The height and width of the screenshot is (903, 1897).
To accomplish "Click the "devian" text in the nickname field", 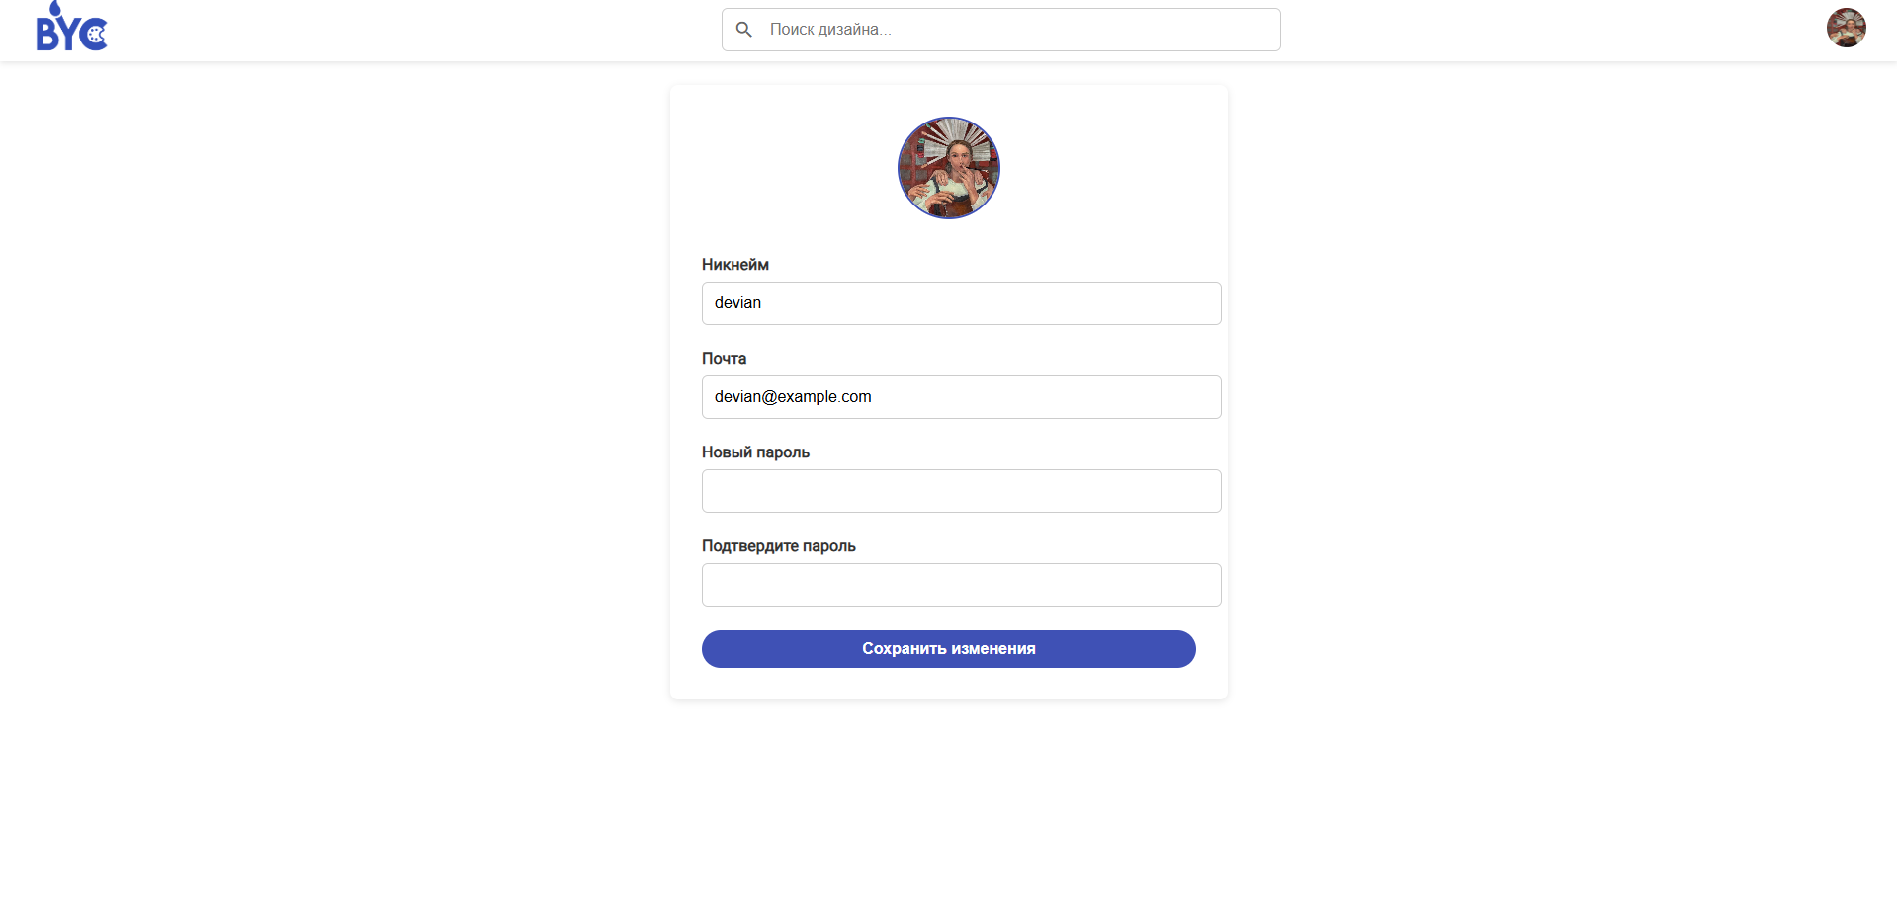I will (x=737, y=303).
